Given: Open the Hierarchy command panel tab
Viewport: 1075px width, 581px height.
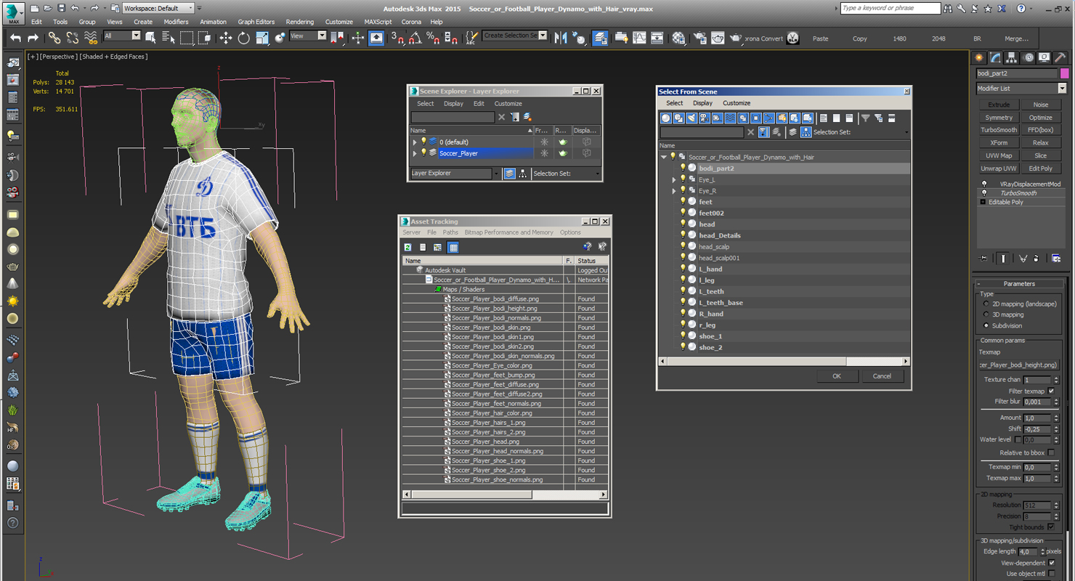Looking at the screenshot, I should coord(1011,58).
